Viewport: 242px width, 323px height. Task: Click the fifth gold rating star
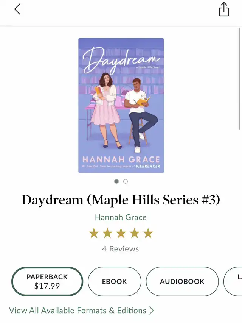[x=148, y=233]
